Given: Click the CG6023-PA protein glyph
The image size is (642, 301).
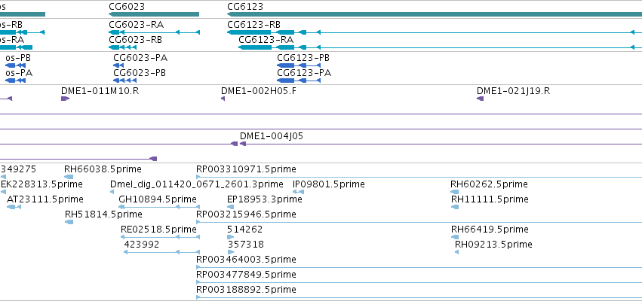Looking at the screenshot, I should coord(118,65).
